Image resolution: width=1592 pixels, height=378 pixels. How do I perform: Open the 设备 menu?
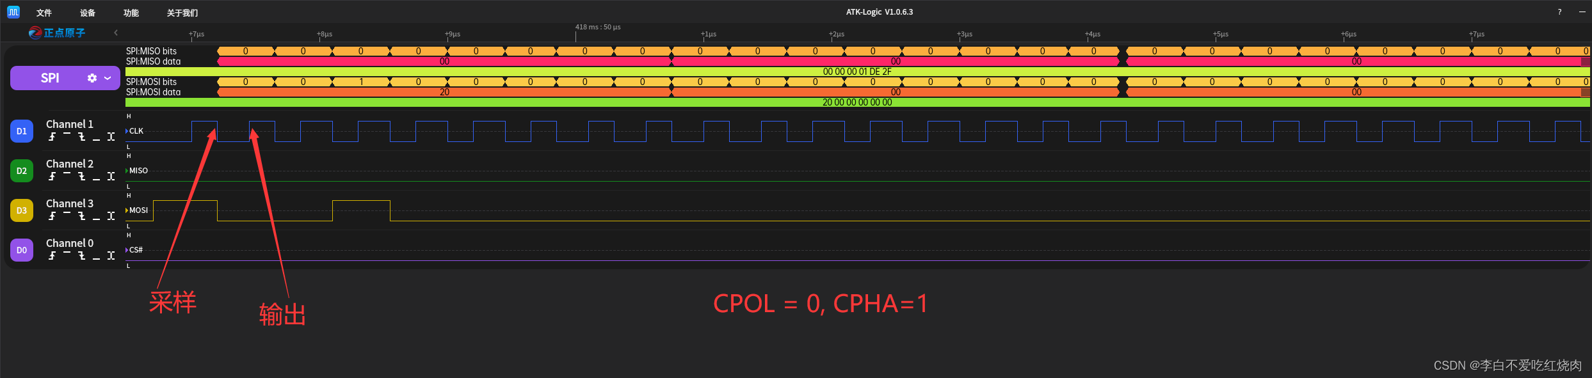(88, 13)
